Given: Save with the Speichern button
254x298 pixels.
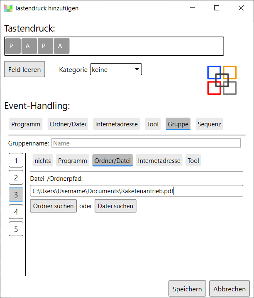Looking at the screenshot, I should click(x=187, y=288).
